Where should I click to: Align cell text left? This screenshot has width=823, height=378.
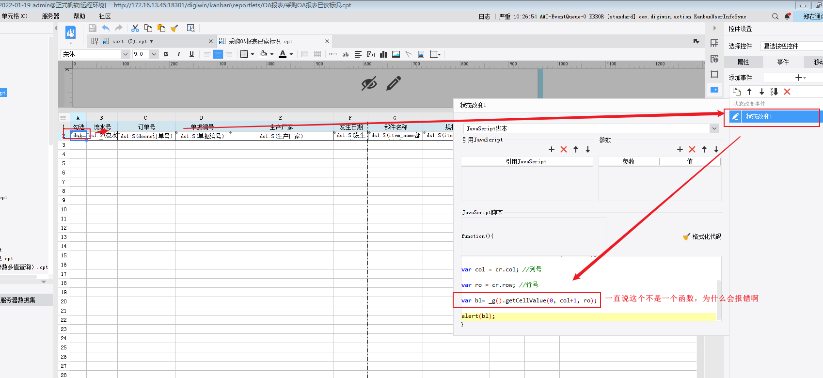tap(207, 54)
